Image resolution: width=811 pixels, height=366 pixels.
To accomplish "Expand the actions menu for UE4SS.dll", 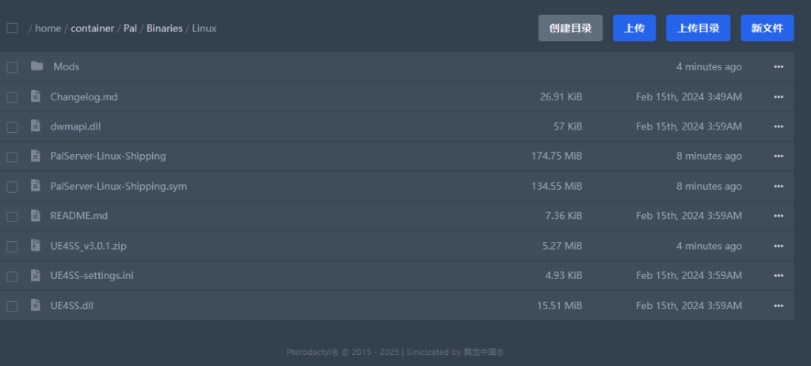I will point(778,305).
